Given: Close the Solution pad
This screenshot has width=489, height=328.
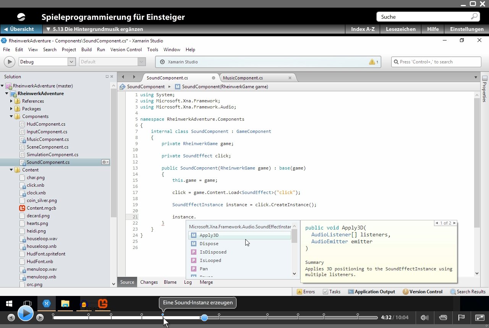Looking at the screenshot, I should tap(112, 77).
